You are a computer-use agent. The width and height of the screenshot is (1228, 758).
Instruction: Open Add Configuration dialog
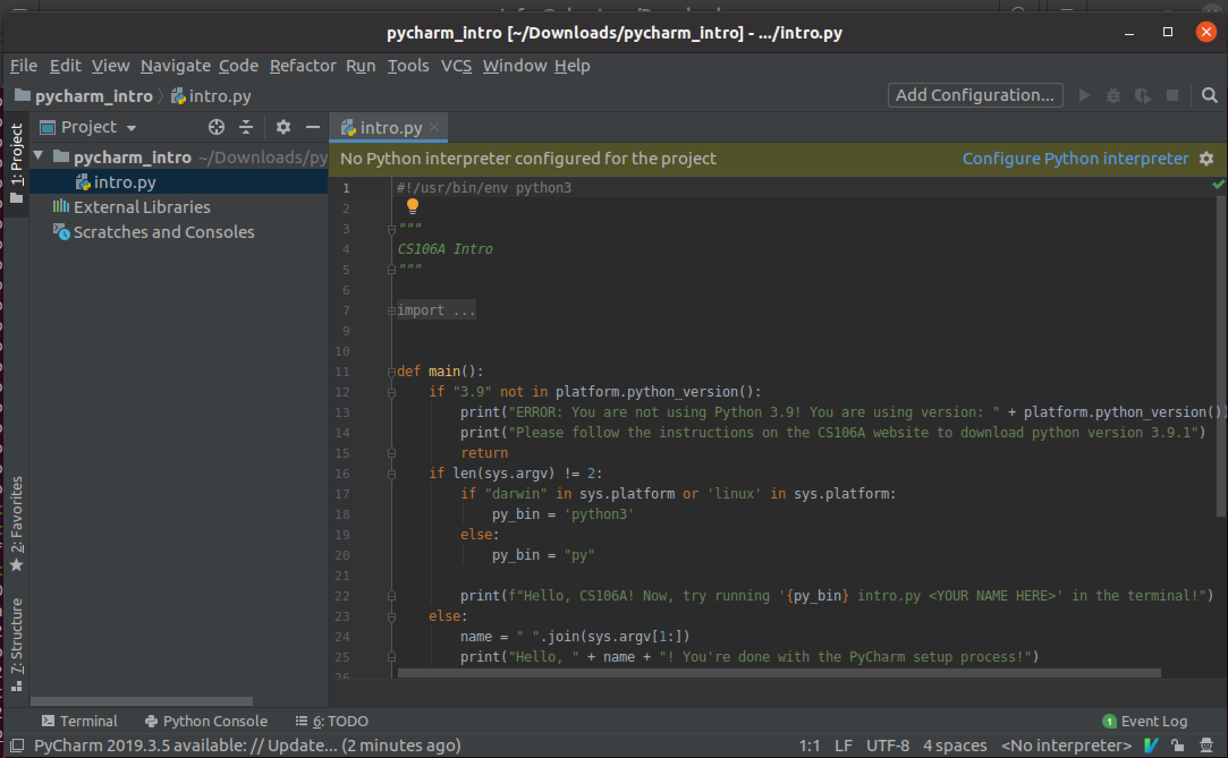coord(975,95)
